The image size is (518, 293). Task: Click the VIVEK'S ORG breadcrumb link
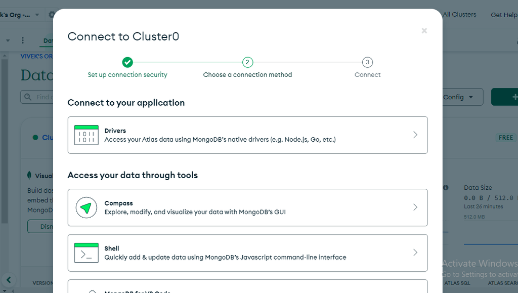(36, 57)
